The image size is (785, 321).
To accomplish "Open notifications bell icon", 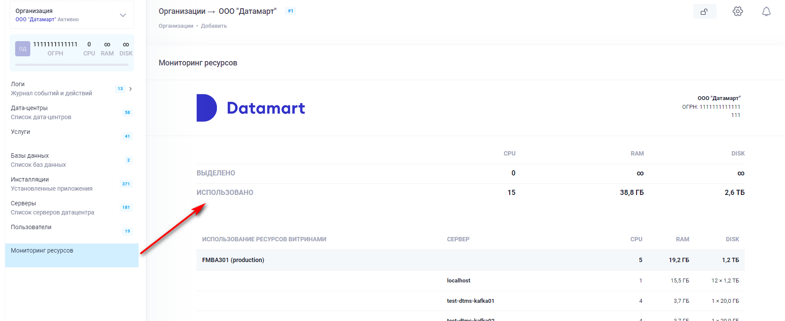I will tap(766, 12).
